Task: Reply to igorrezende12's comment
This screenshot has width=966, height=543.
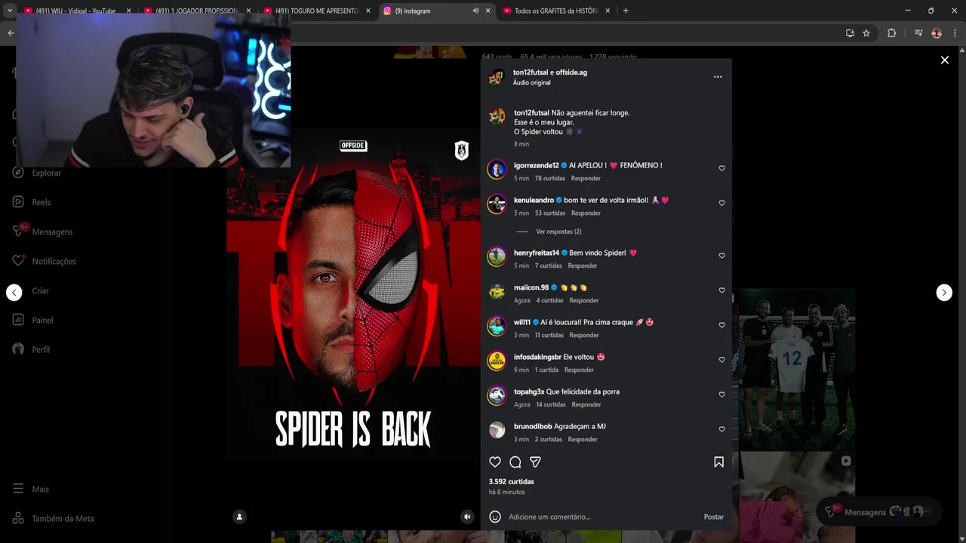Action: 586,178
